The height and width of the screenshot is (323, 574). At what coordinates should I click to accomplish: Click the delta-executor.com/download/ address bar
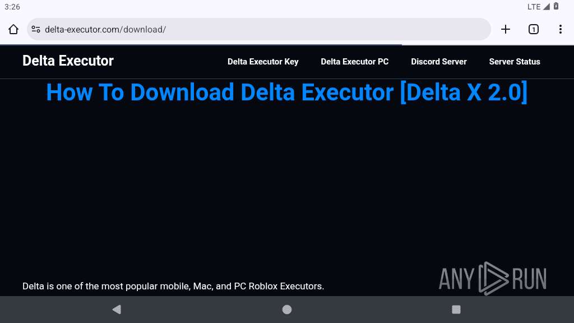pos(259,29)
